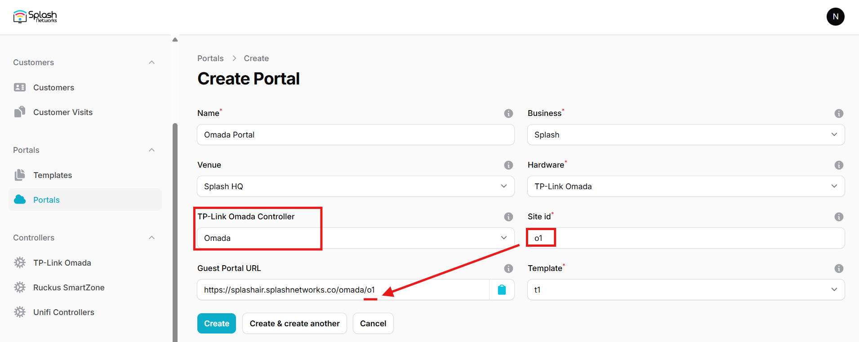Image resolution: width=859 pixels, height=342 pixels.
Task: Open the Venue dropdown showing Splash HQ
Action: click(x=356, y=187)
